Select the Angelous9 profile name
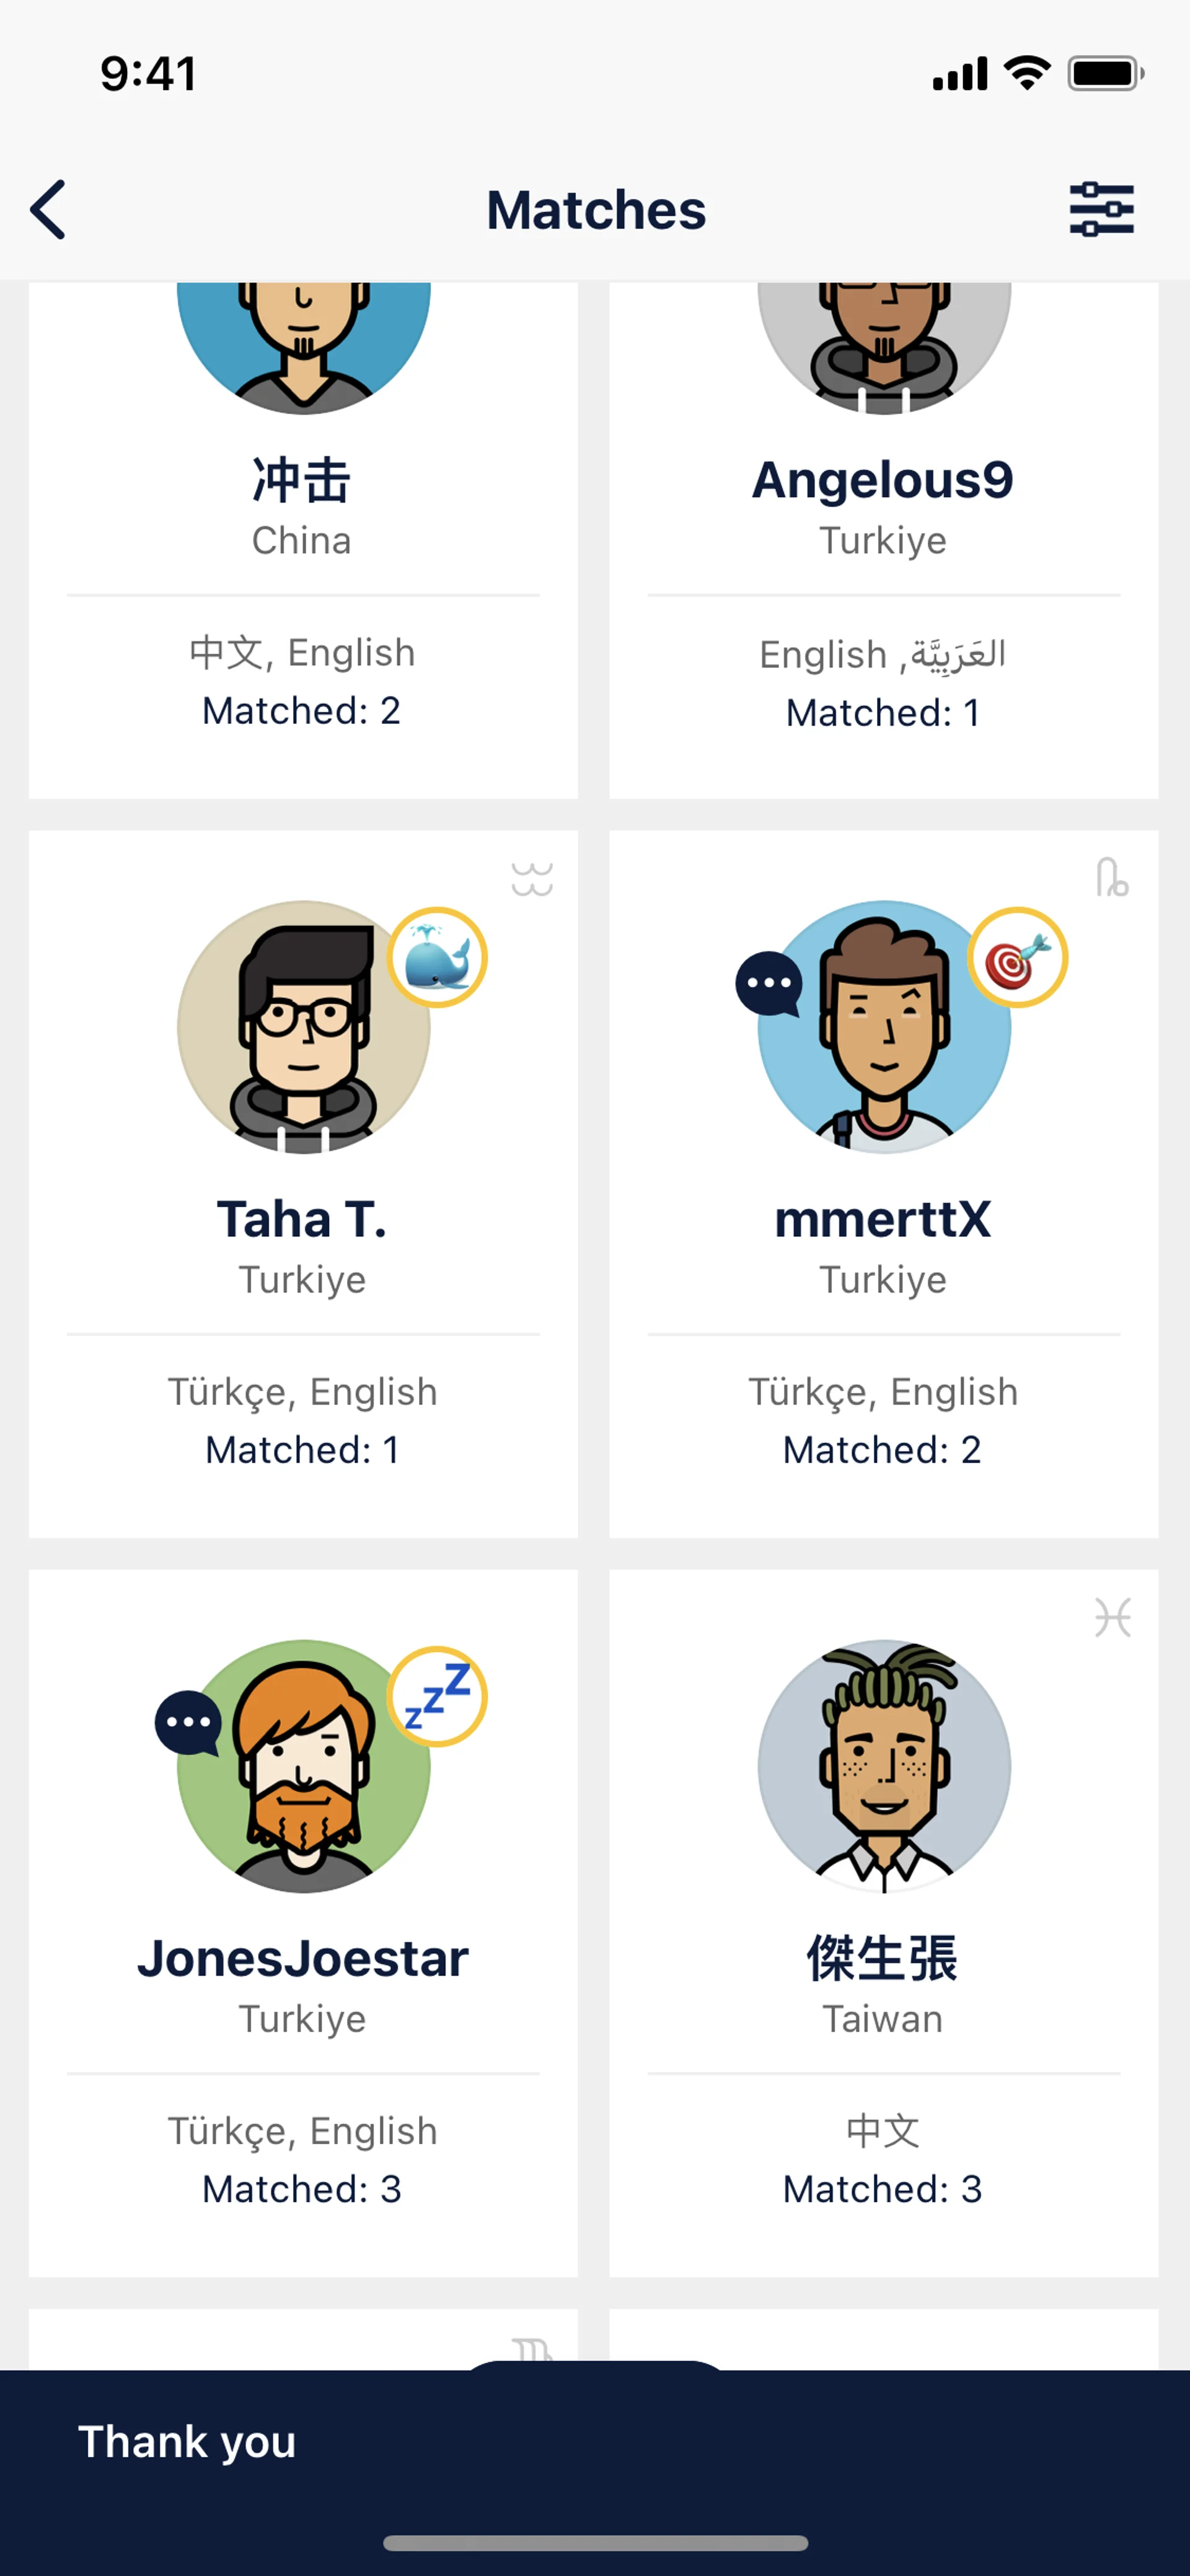 pyautogui.click(x=883, y=479)
